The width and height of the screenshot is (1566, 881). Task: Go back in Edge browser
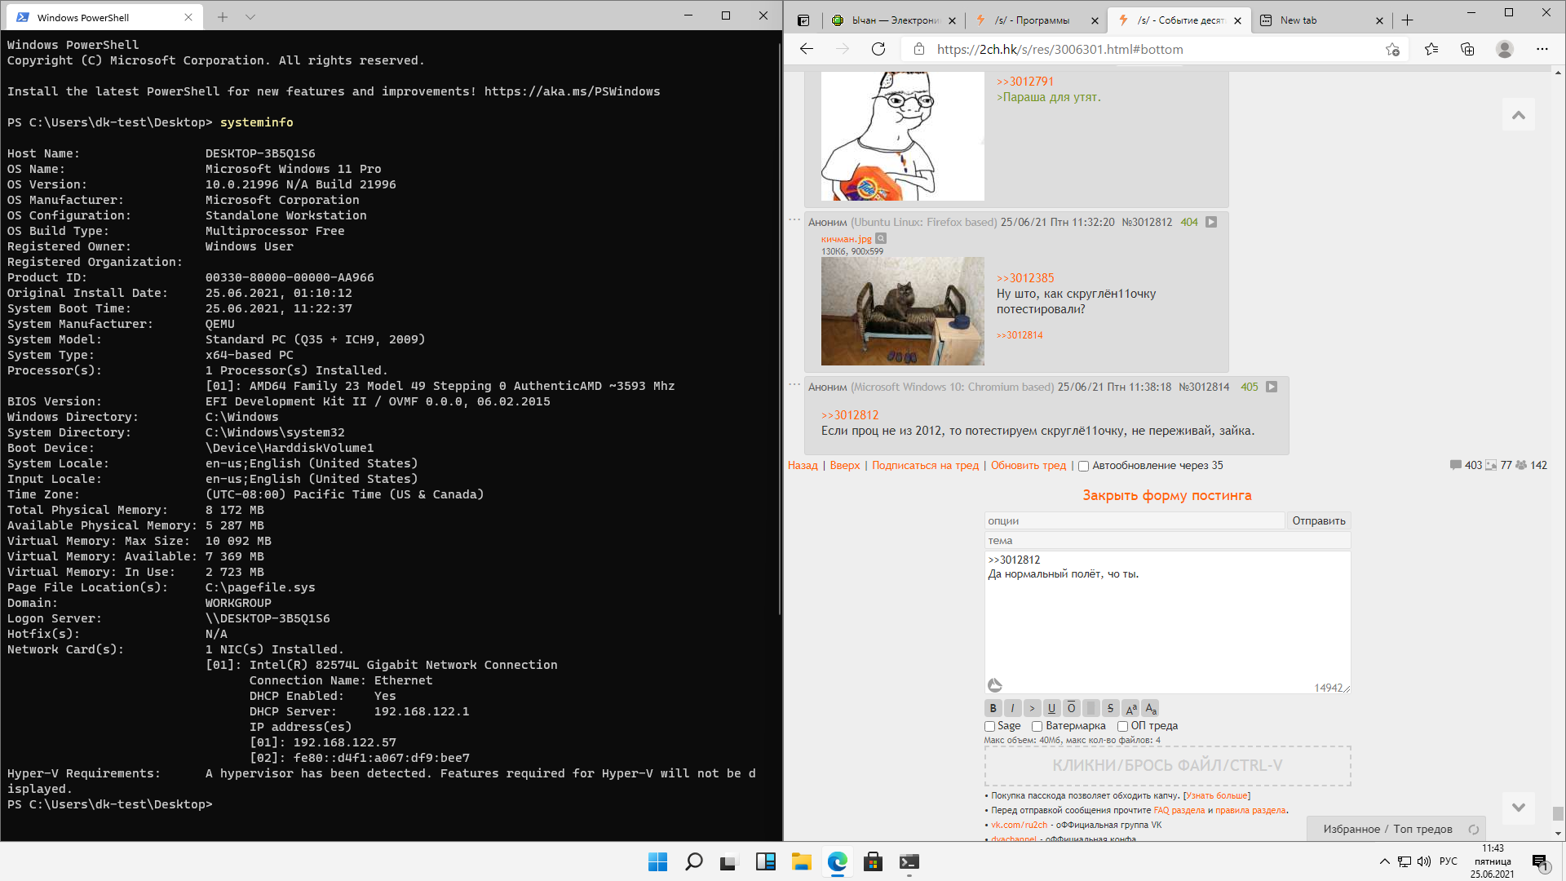tap(807, 49)
